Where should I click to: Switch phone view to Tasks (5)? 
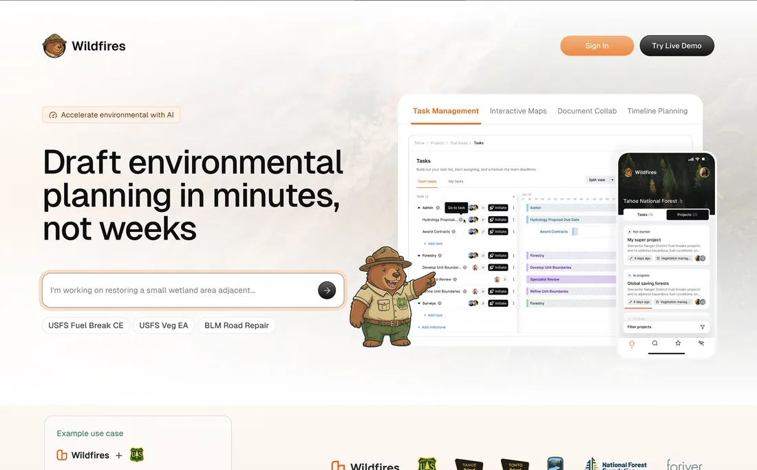645,215
